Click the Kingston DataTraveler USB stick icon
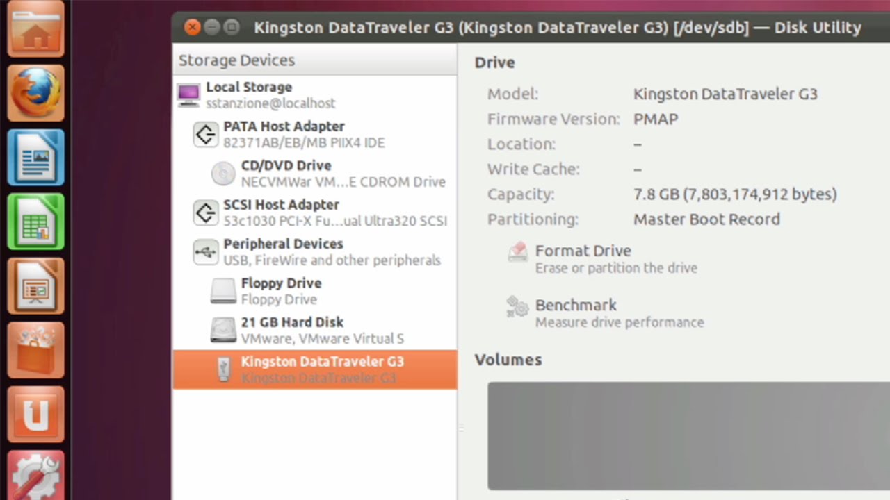This screenshot has height=500, width=890. pyautogui.click(x=223, y=369)
